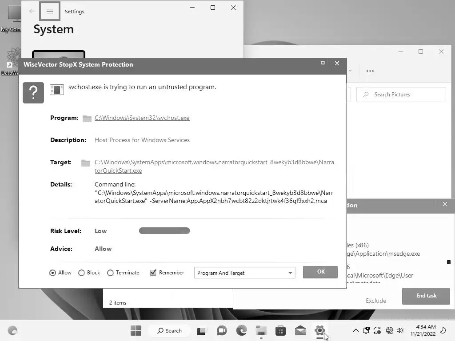The width and height of the screenshot is (455, 341).
Task: Open network status tray icon
Action: 389,330
